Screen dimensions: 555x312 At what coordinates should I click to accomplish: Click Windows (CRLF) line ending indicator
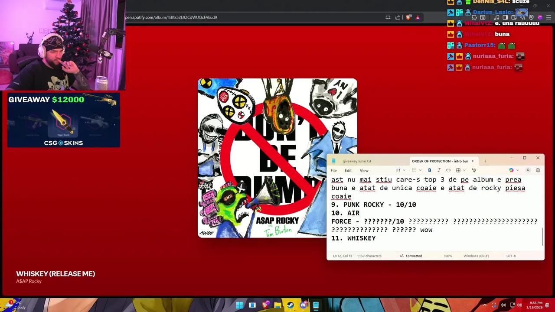(x=476, y=256)
